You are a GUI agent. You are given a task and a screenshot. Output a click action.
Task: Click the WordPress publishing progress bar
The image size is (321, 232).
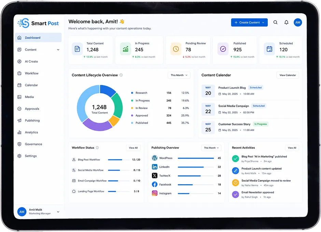196,158
